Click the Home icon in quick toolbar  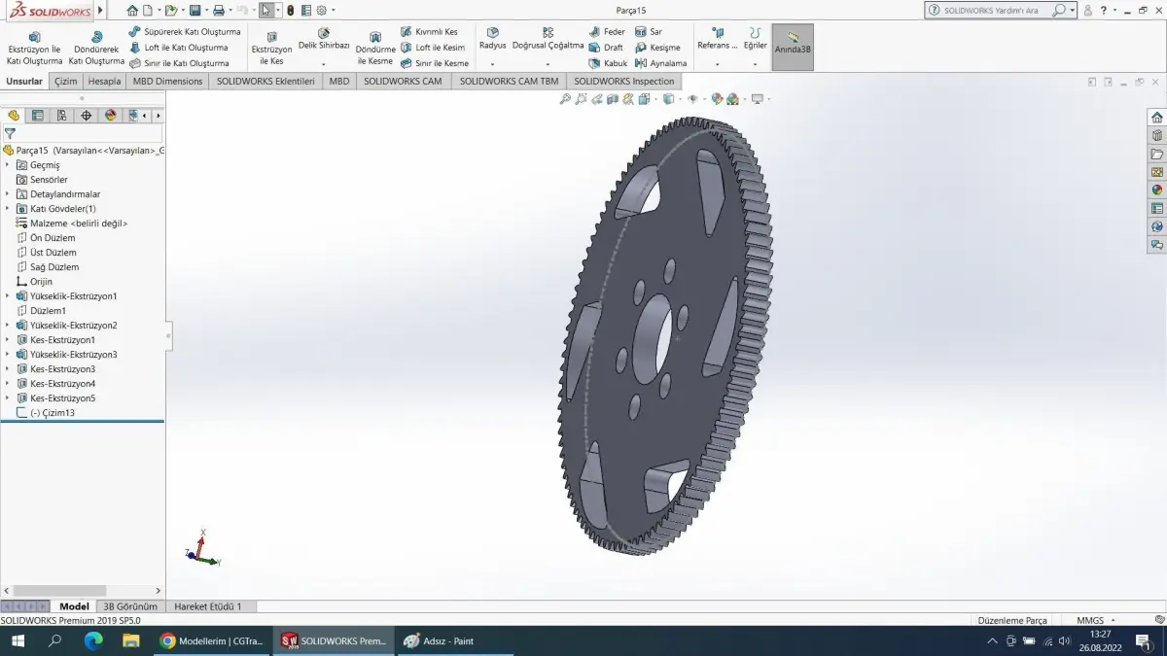(x=132, y=10)
